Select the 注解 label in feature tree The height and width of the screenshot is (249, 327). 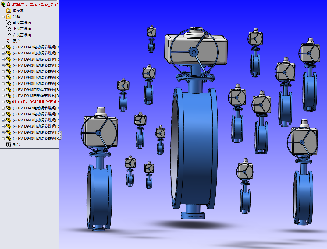16,17
